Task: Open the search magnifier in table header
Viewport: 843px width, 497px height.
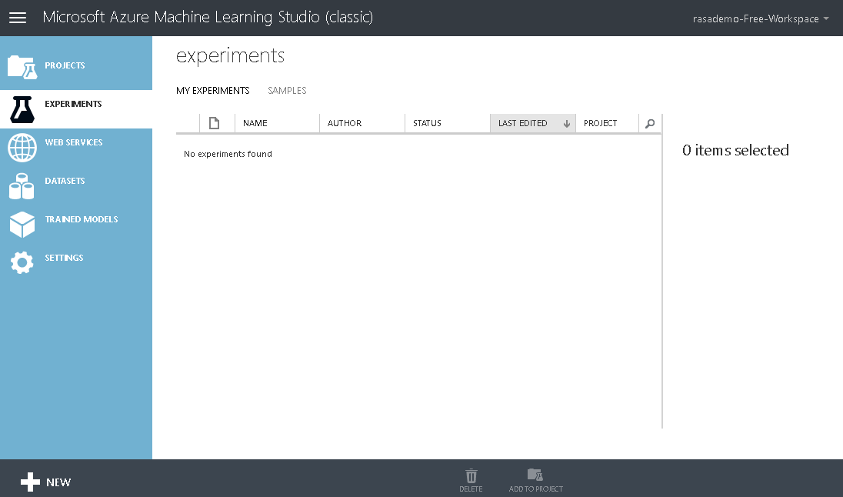Action: click(x=650, y=123)
